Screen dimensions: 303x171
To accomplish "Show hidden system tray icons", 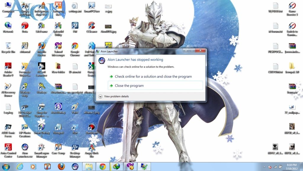I will tap(264, 167).
